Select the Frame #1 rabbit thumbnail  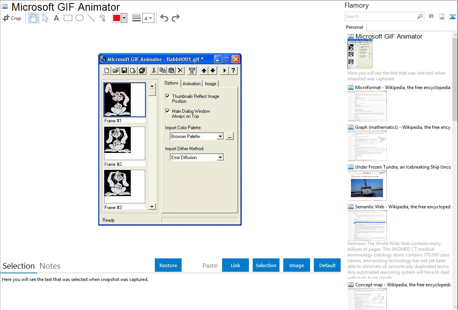[125, 100]
